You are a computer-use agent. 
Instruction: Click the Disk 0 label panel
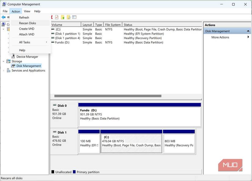click(x=64, y=115)
